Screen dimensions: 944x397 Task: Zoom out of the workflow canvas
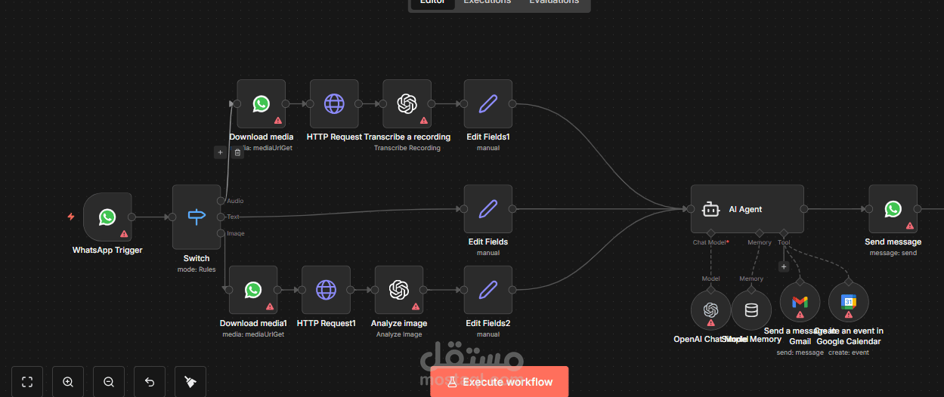pos(109,382)
